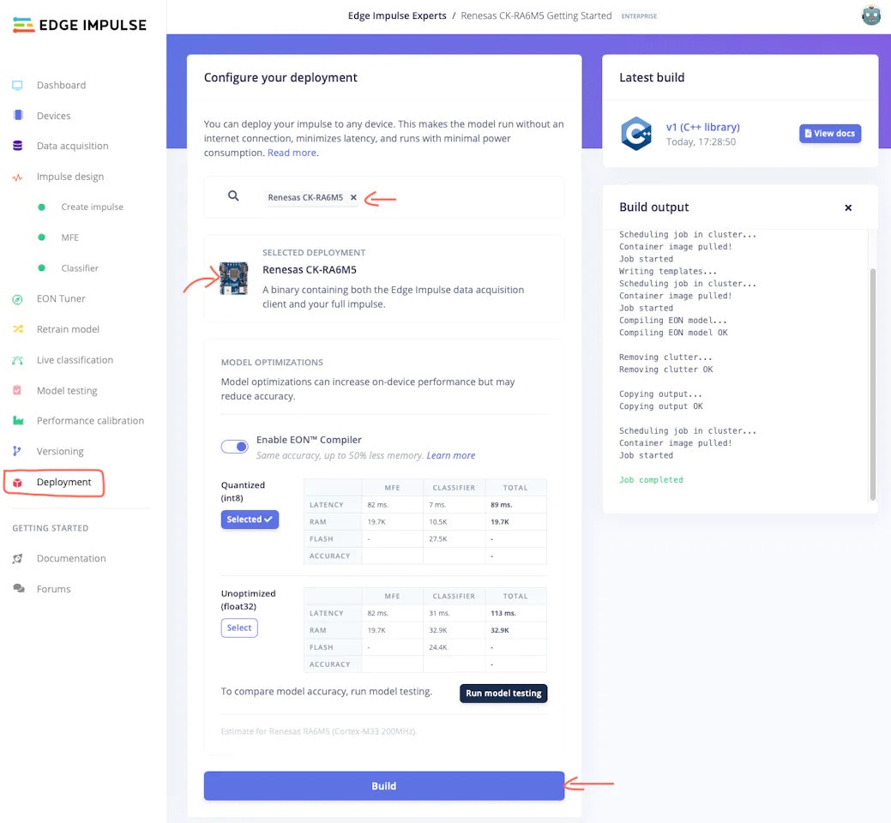The height and width of the screenshot is (823, 891).
Task: Open Renesas CK-RA6M5 Getting Started breadcrumb
Action: coord(536,16)
